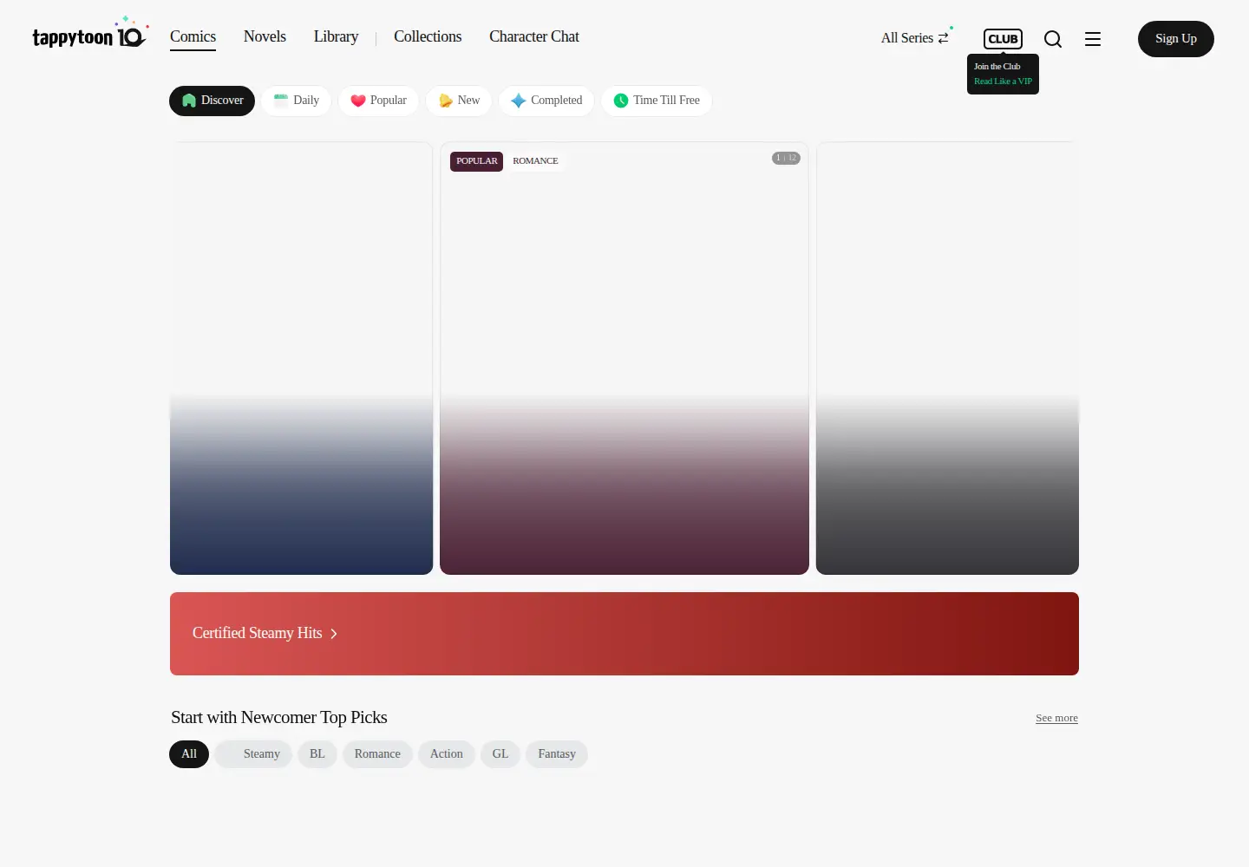This screenshot has width=1249, height=867.
Task: Click the Sign Up button
Action: (1176, 39)
